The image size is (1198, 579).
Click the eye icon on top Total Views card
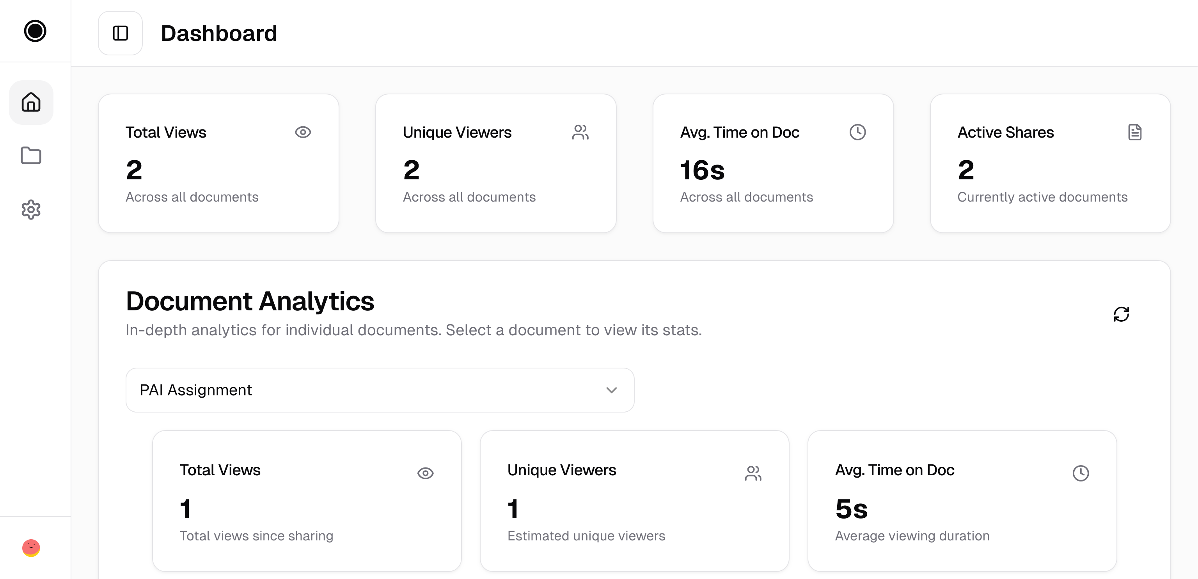pos(303,132)
